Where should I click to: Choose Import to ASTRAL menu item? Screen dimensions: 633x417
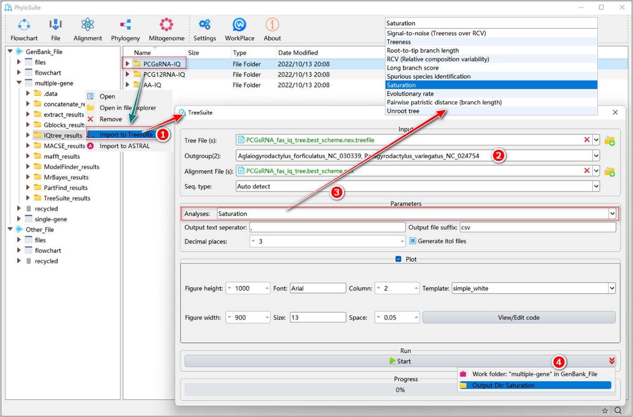[124, 146]
